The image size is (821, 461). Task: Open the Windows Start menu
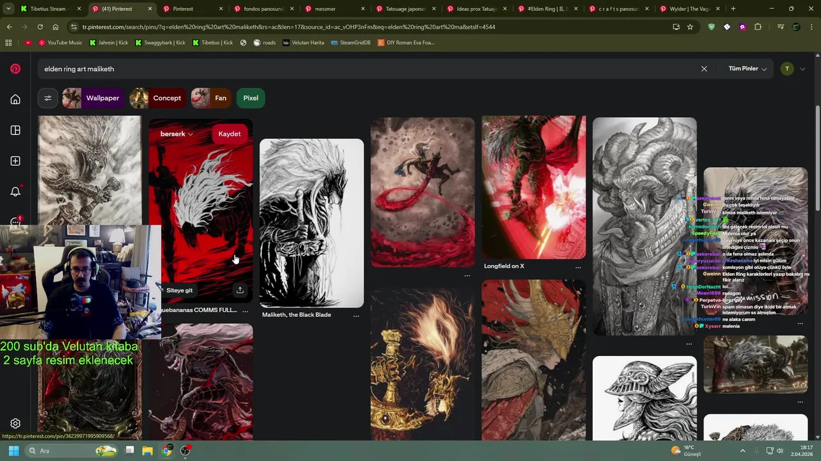pyautogui.click(x=13, y=451)
